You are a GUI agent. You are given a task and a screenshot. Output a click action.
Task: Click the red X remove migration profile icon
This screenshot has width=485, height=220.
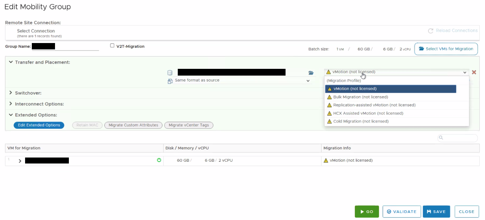(x=474, y=72)
